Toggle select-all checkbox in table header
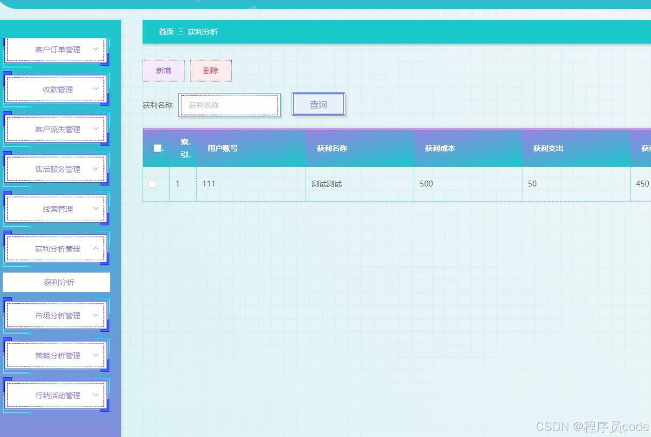Screen dimensions: 651x437 click(x=158, y=148)
